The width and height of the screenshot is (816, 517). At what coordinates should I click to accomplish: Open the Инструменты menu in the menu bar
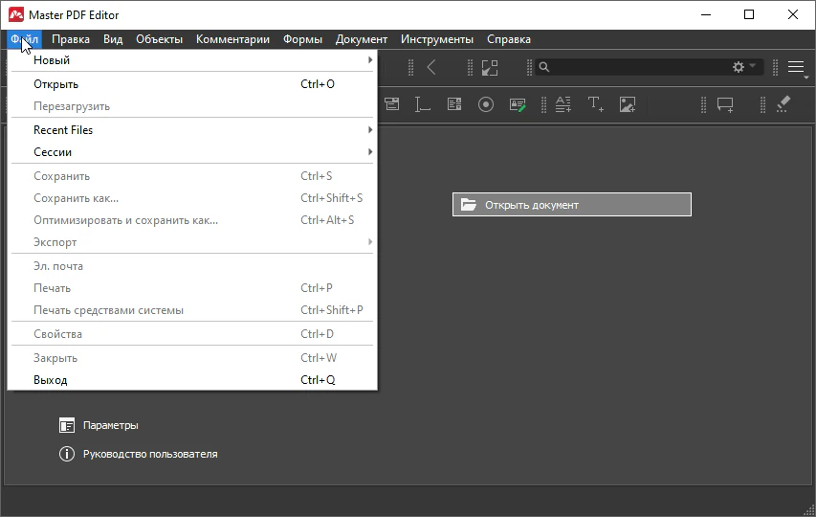[x=436, y=39]
